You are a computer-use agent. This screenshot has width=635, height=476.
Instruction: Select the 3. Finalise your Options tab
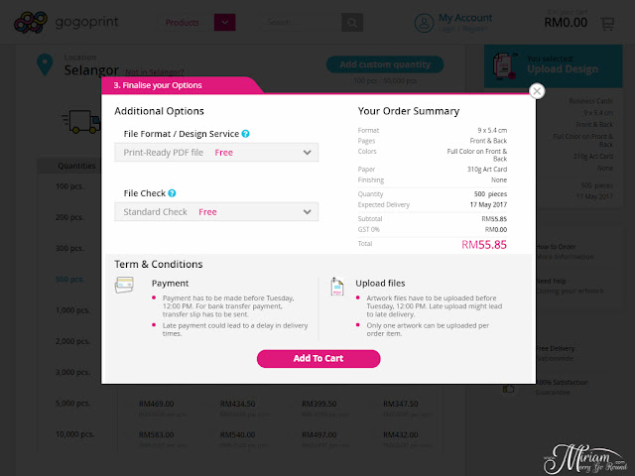point(158,85)
